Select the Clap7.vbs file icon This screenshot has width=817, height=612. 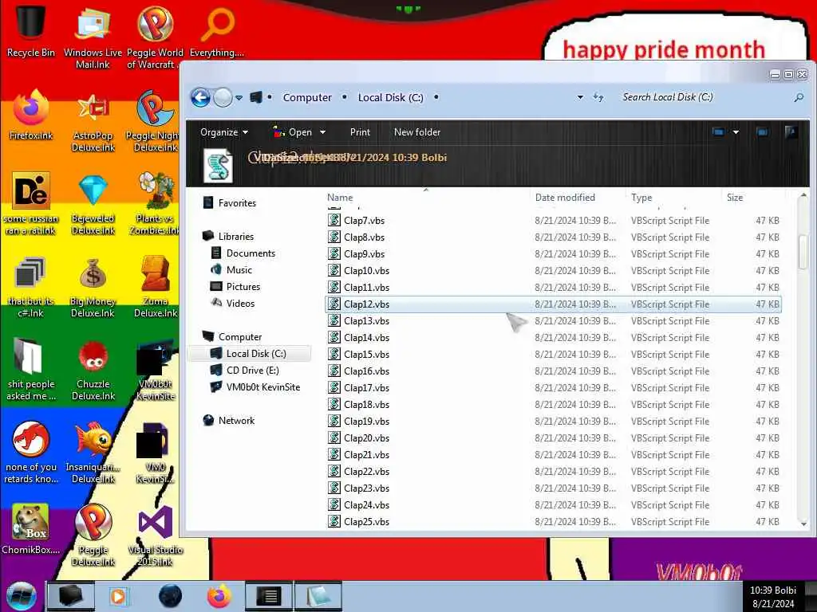pyautogui.click(x=334, y=220)
